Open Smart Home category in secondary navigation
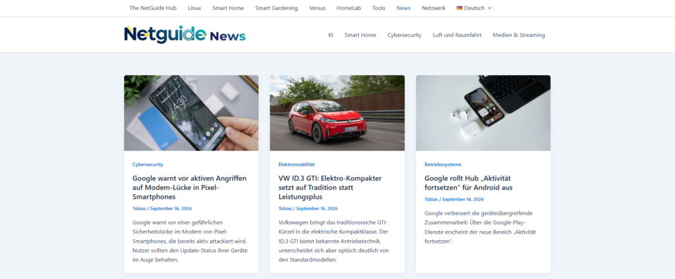This screenshot has height=279, width=675. point(361,36)
